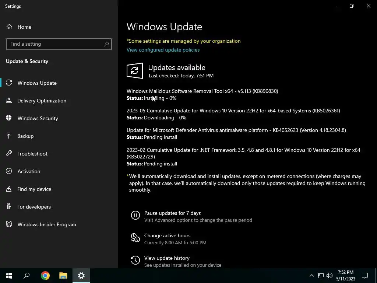This screenshot has width=377, height=283.
Task: Open the Windows Start menu
Action: coord(9,276)
